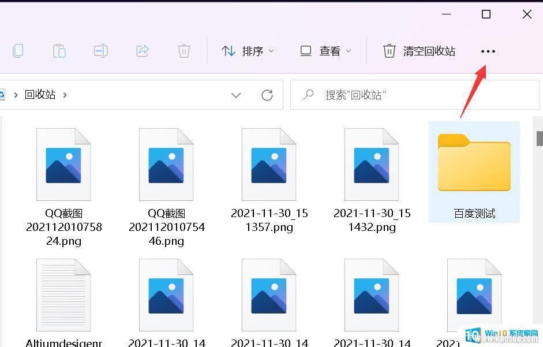Close the Recycle Bin window
Screen dimensions: 543x347
527,14
